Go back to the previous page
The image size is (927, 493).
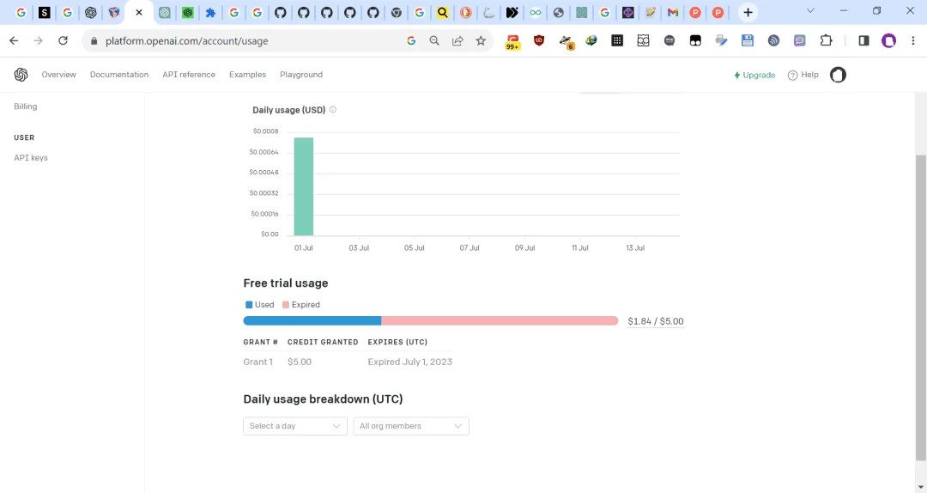click(15, 41)
